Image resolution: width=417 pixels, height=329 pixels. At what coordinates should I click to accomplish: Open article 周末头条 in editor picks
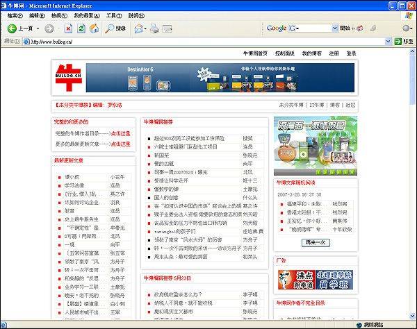click(181, 257)
